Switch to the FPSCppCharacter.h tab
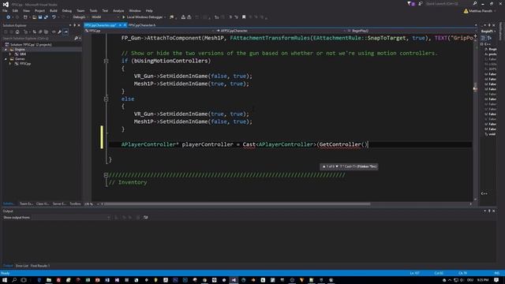 coord(142,25)
